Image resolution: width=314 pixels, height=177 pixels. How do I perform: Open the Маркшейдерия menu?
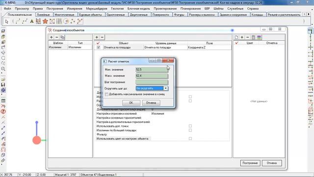tap(97, 9)
